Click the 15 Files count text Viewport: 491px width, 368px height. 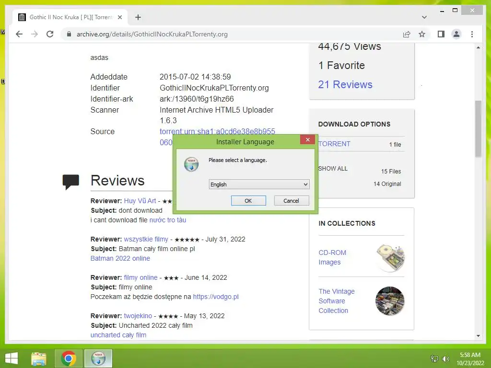coord(391,172)
